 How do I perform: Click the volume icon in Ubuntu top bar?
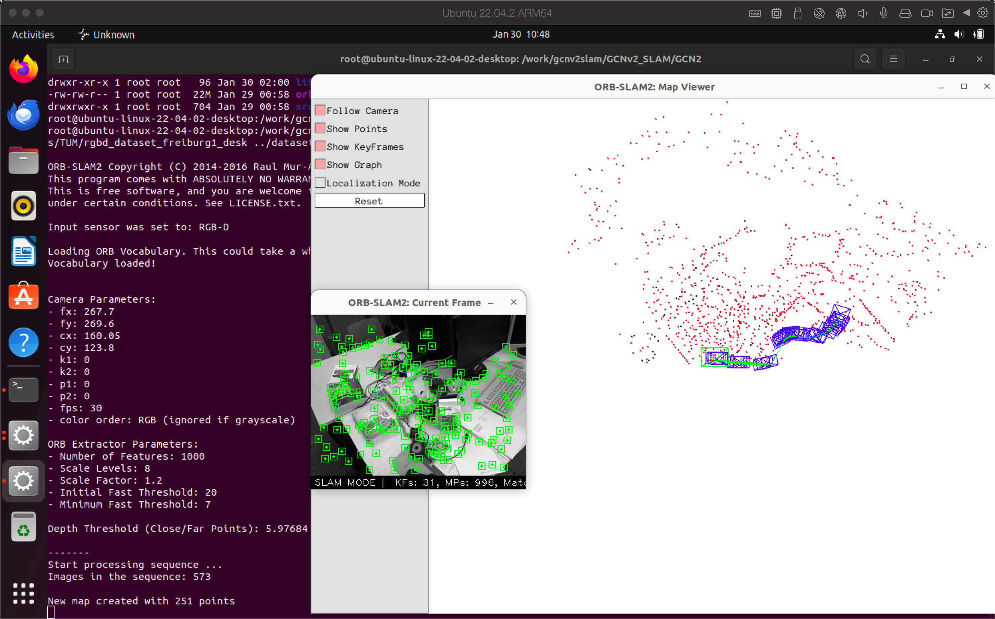[959, 35]
